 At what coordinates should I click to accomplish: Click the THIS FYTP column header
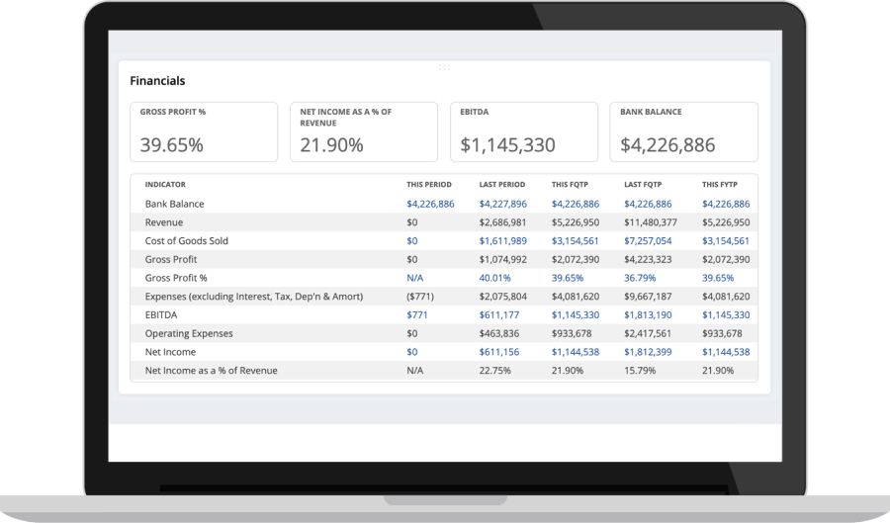pos(720,184)
